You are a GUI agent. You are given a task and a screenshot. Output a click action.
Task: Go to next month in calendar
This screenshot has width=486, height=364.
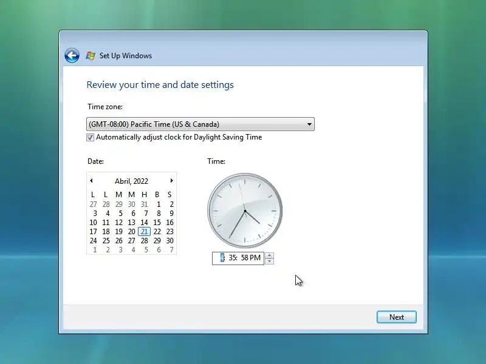(171, 180)
